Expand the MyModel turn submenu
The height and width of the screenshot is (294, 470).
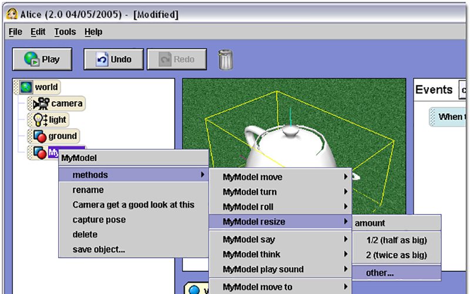[280, 192]
